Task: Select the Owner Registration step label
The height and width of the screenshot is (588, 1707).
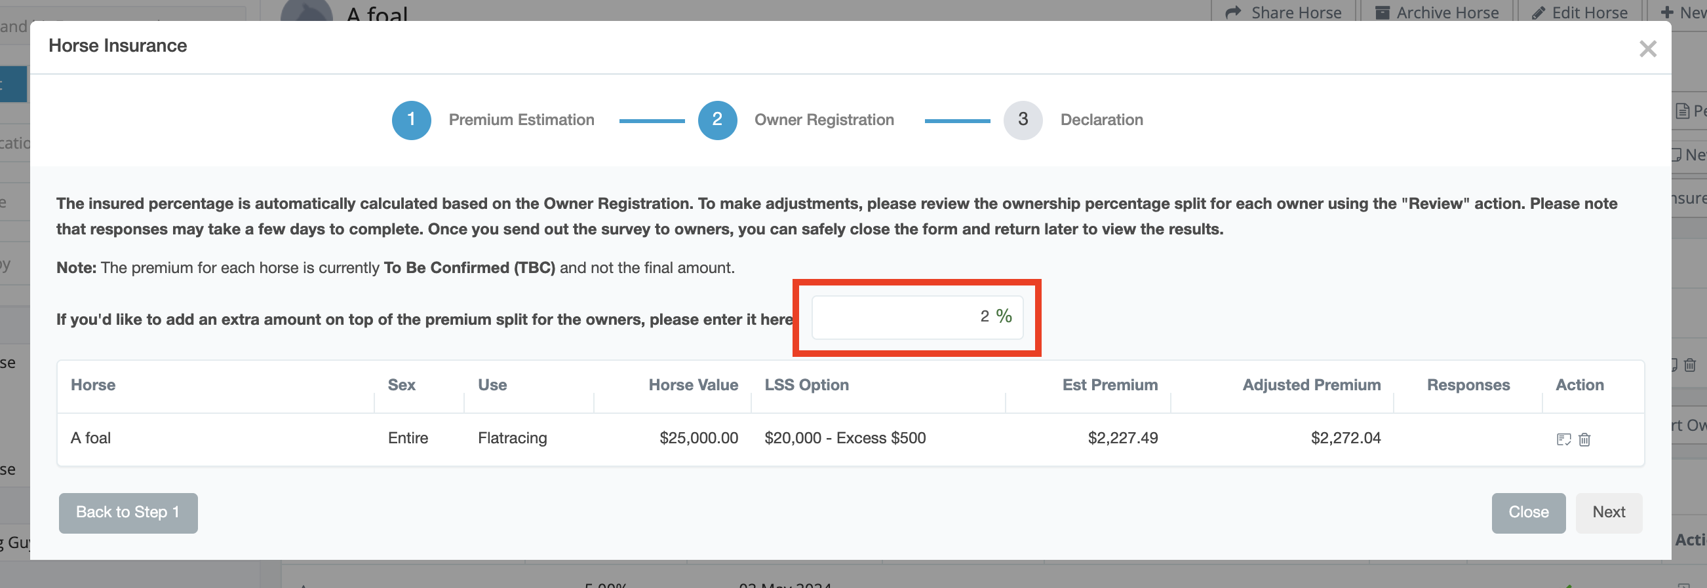Action: (x=824, y=120)
